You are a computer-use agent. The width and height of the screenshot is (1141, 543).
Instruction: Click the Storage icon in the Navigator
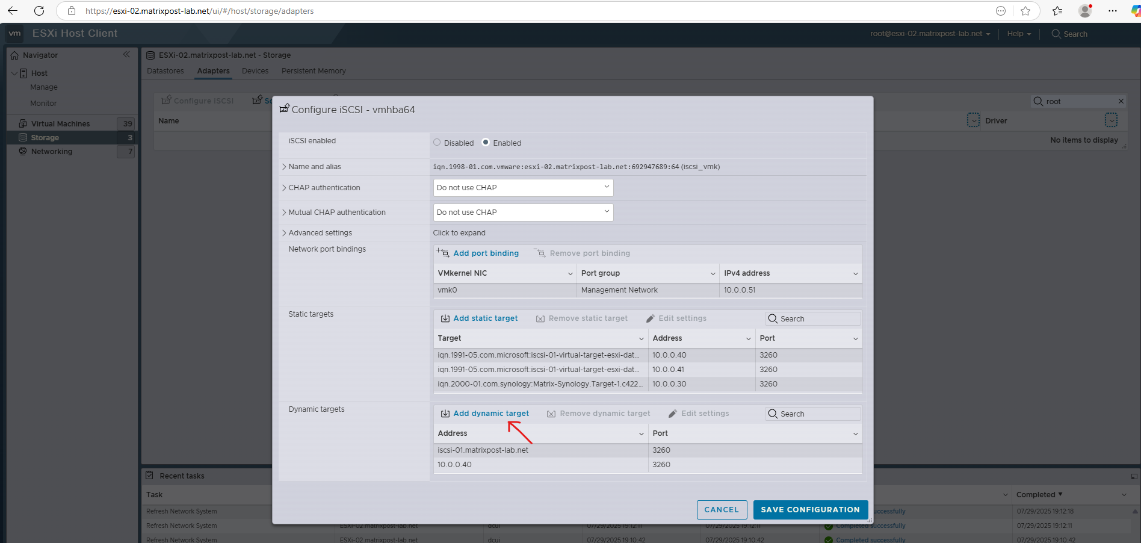click(x=22, y=137)
